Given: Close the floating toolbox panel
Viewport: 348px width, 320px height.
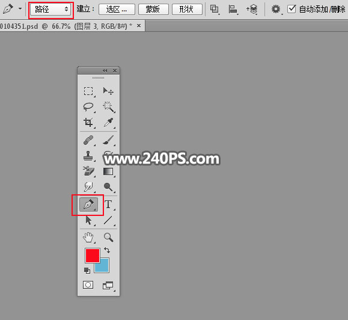Looking at the screenshot, I should pos(115,70).
